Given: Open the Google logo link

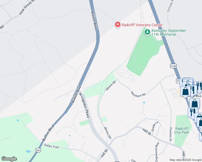Looking at the screenshot, I should [x=9, y=159].
